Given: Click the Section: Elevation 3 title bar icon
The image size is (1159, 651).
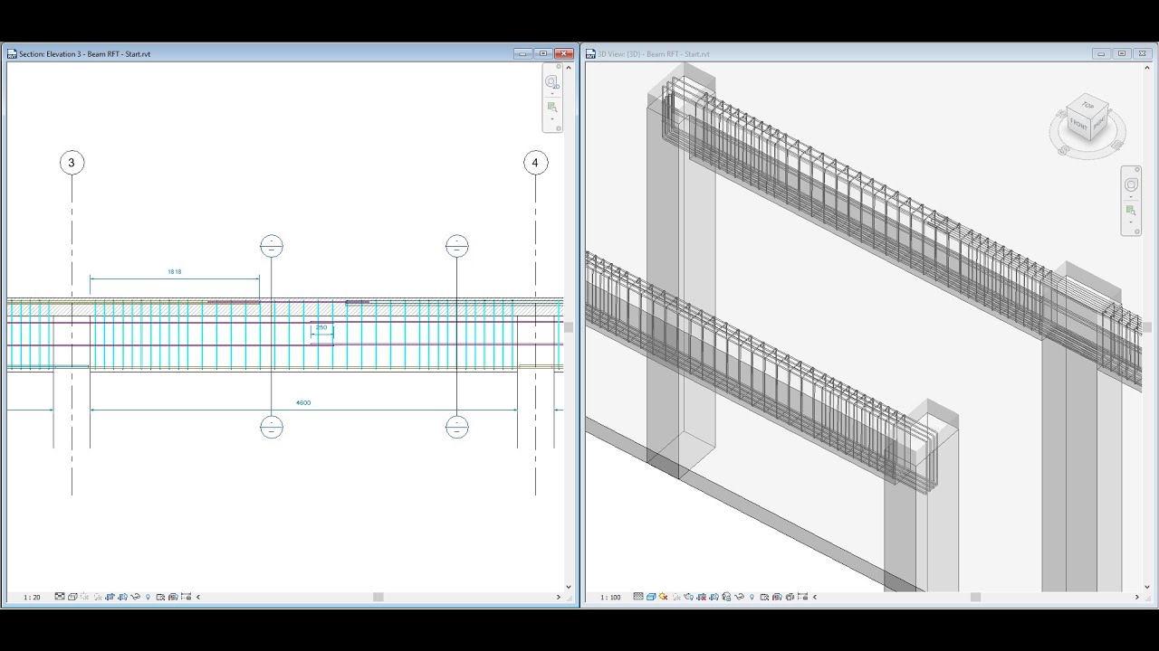Looking at the screenshot, I should (x=13, y=53).
